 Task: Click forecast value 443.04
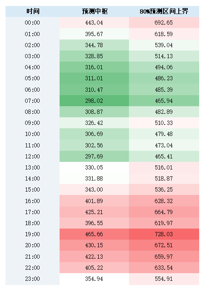click(x=94, y=23)
